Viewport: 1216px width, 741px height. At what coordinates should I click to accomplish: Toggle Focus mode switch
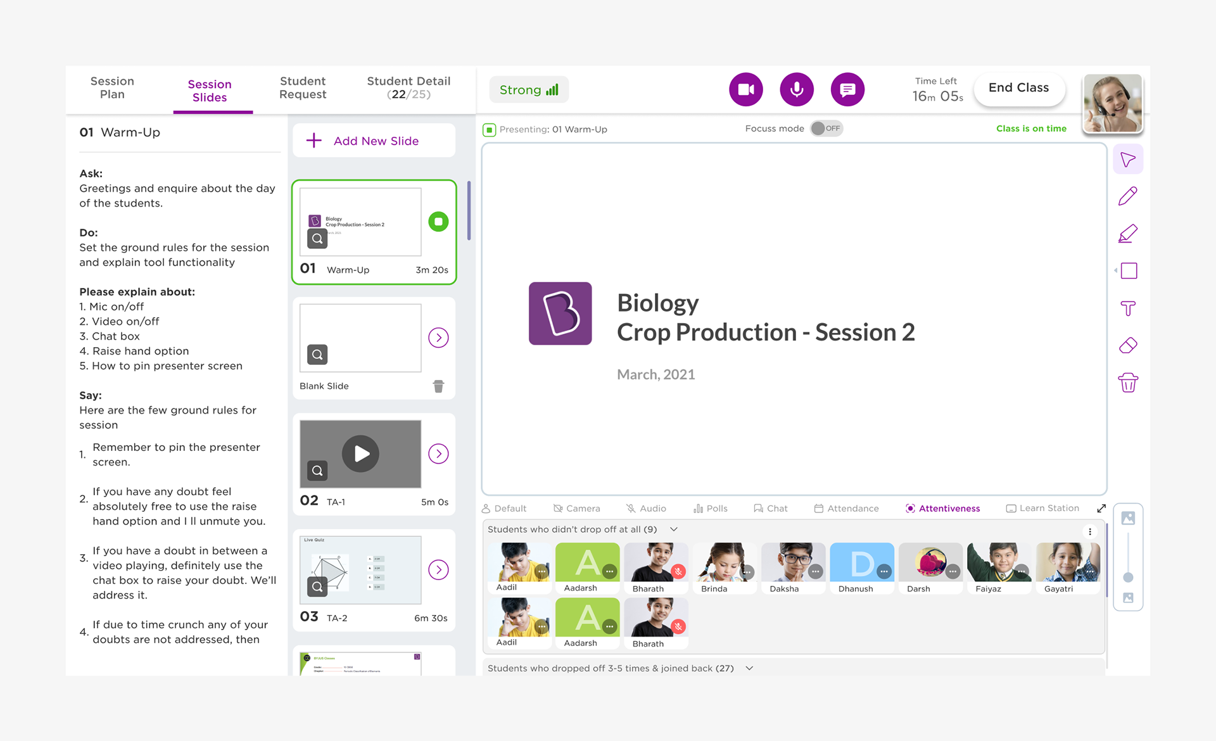click(826, 129)
